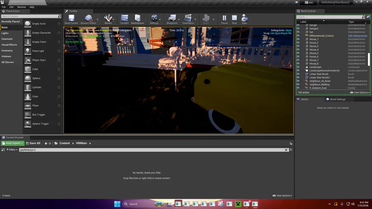The width and height of the screenshot is (372, 209).
Task: Select the Cube shape icon
Action: (x=28, y=69)
